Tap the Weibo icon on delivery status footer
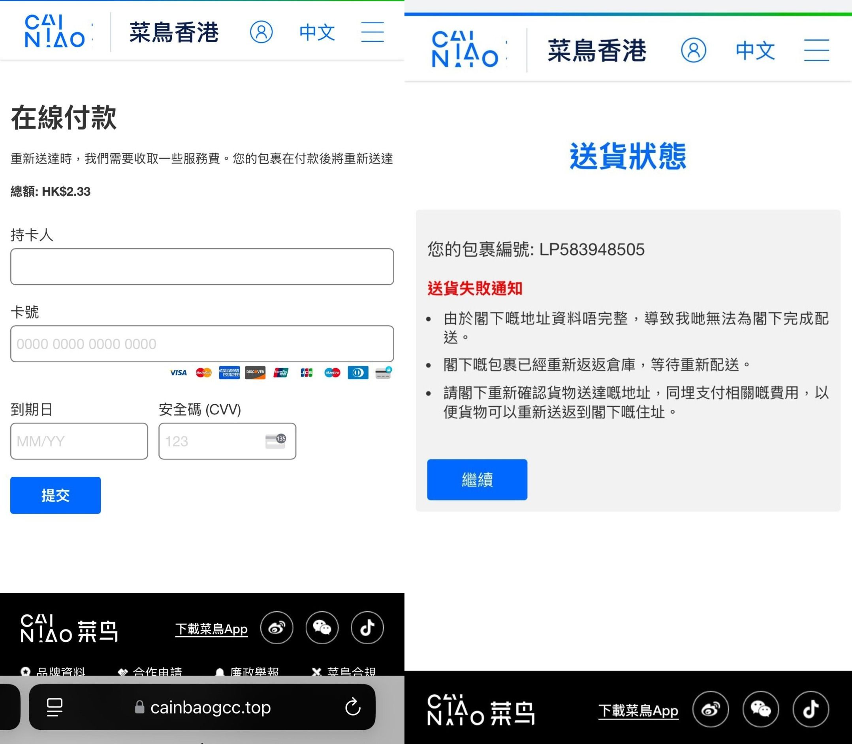Screen dimensions: 852x744 (x=710, y=709)
